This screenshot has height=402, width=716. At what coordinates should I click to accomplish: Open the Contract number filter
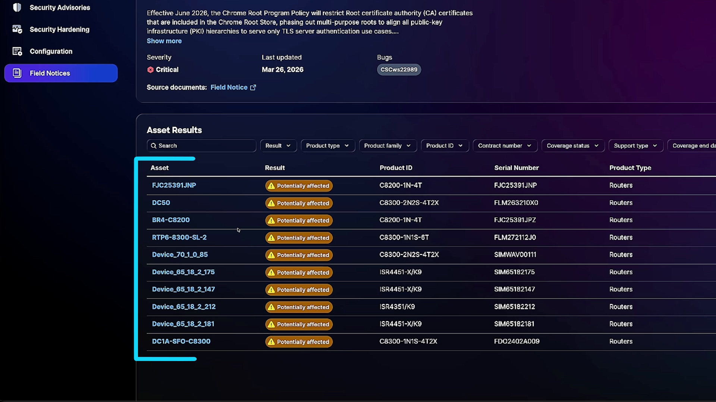pyautogui.click(x=505, y=146)
